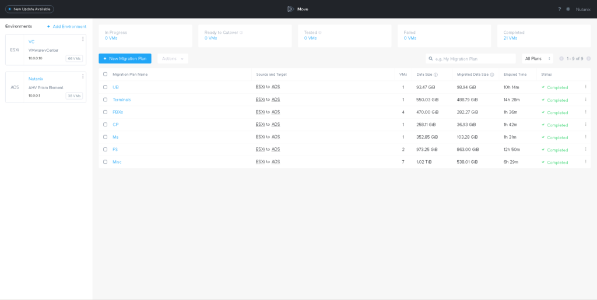Check the PBXs plan checkbox
The height and width of the screenshot is (300, 597).
pyautogui.click(x=105, y=112)
